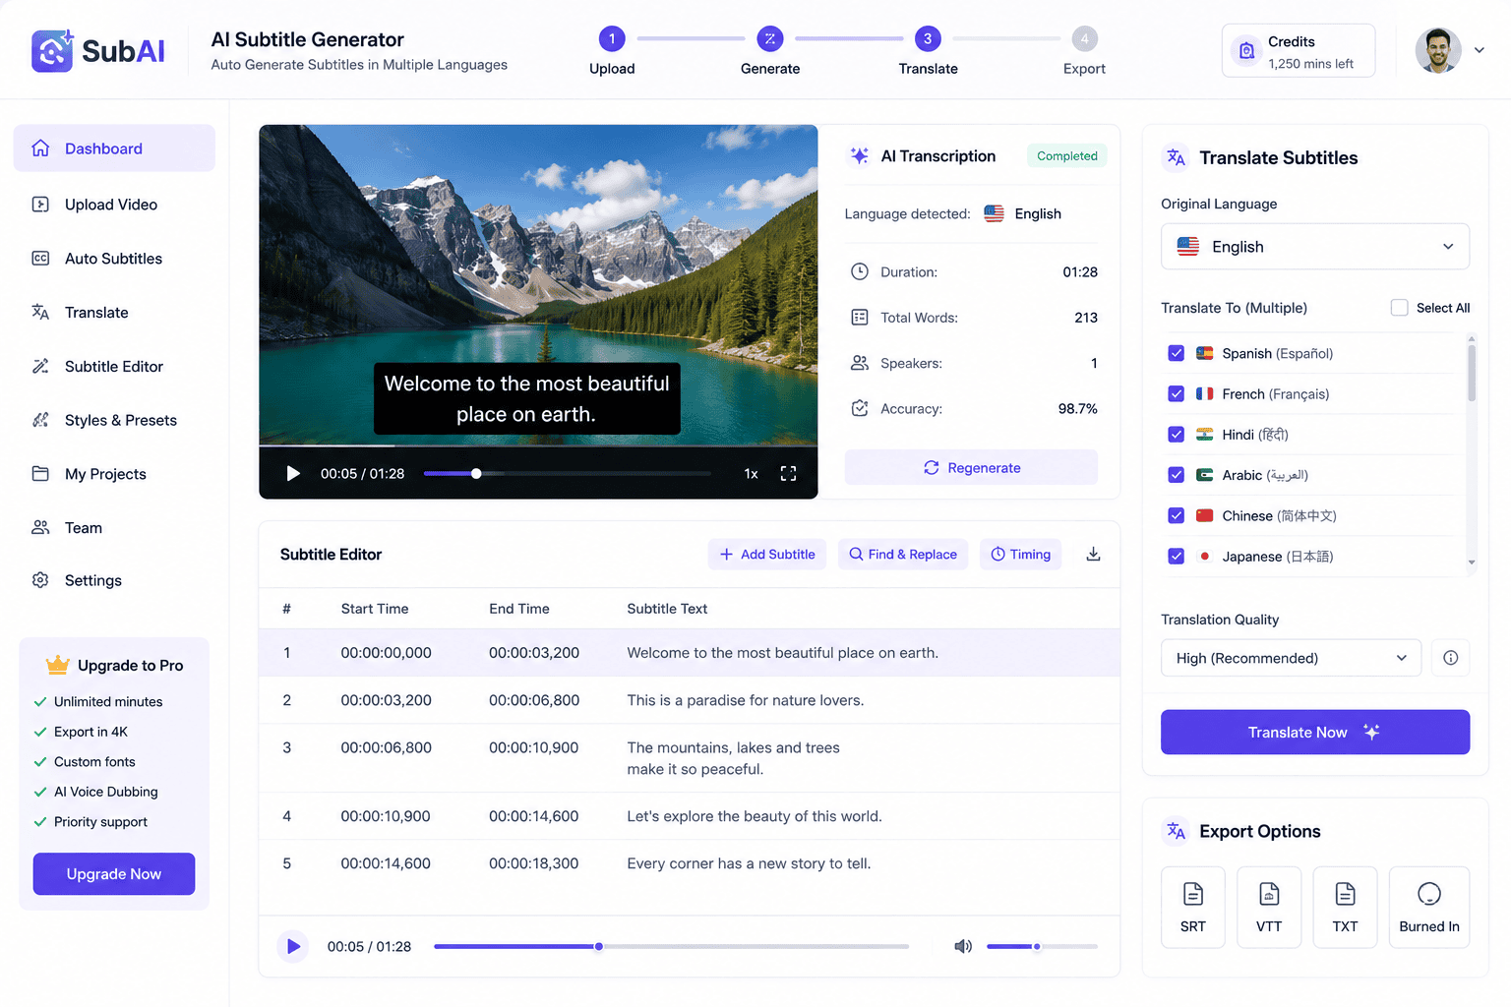
Task: Seek on the bottom editor timeline slider
Action: [x=671, y=947]
